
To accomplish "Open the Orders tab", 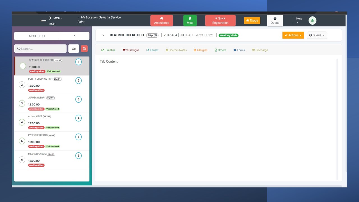I will [220, 50].
